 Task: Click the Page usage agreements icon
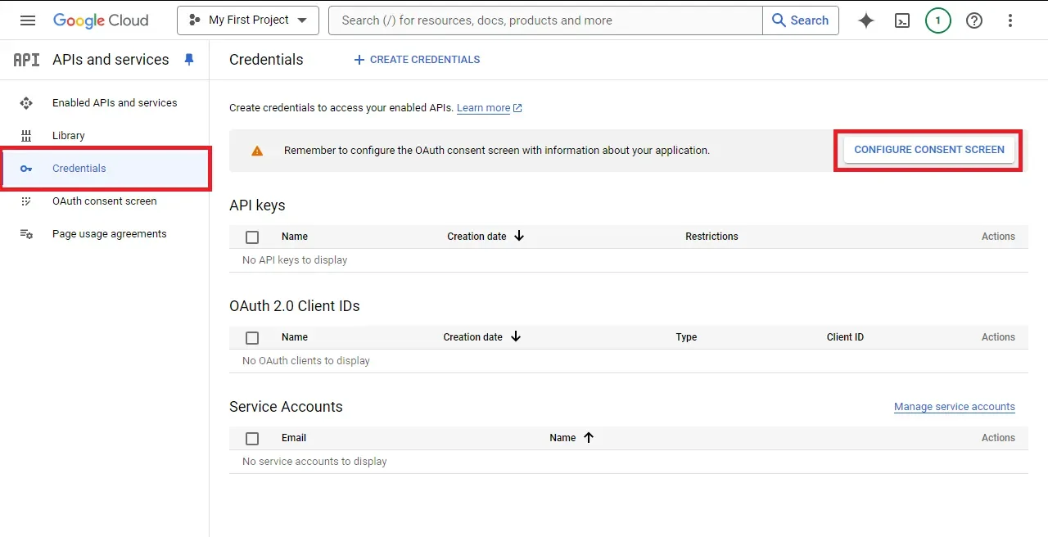[26, 234]
